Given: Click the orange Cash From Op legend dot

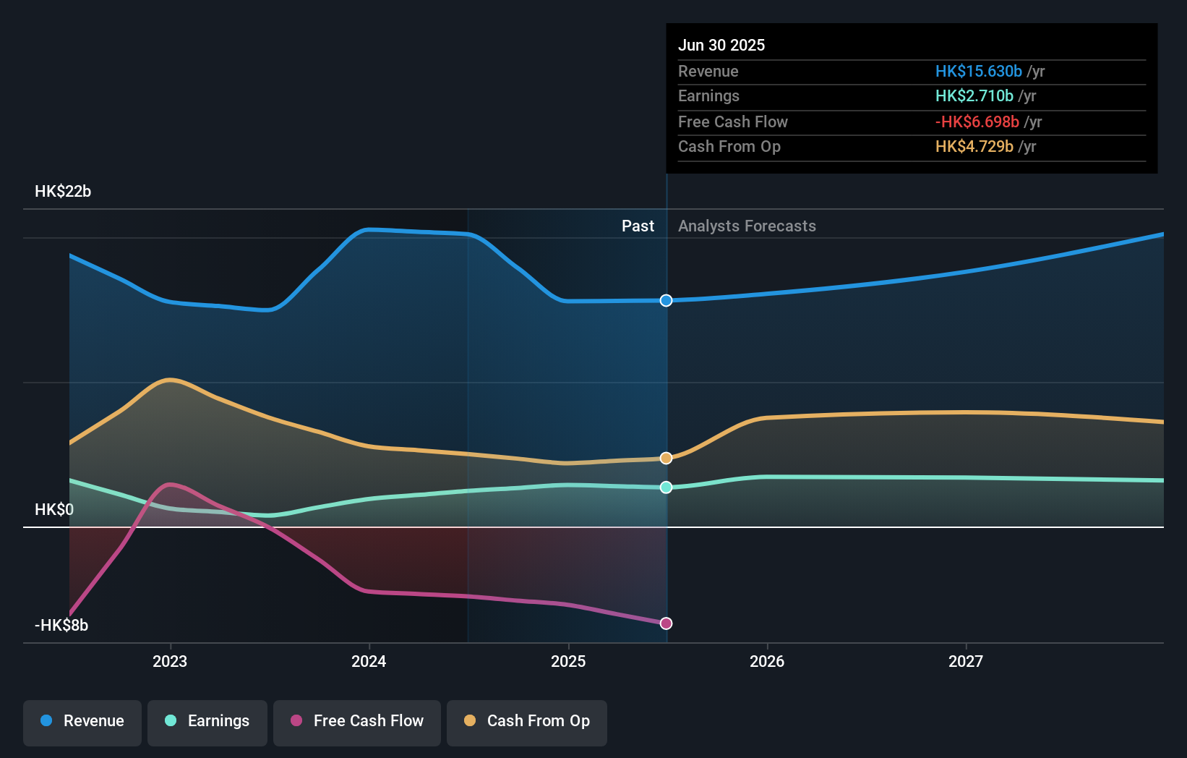Looking at the screenshot, I should coord(471,720).
